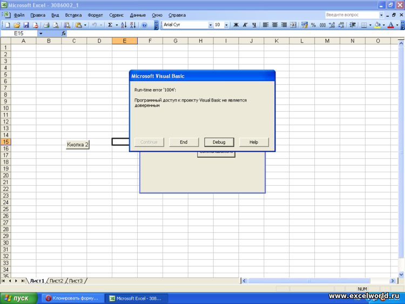The height and width of the screenshot is (304, 405).
Task: Open the Arial Cyr font dropdown
Action: tap(210, 25)
